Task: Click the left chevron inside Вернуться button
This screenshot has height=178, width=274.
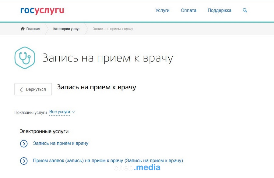Action: tap(21, 89)
